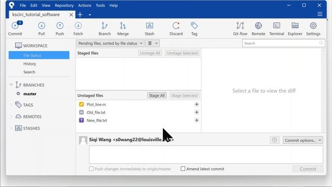
Task: Click the Unstage All button
Action: coord(150,53)
